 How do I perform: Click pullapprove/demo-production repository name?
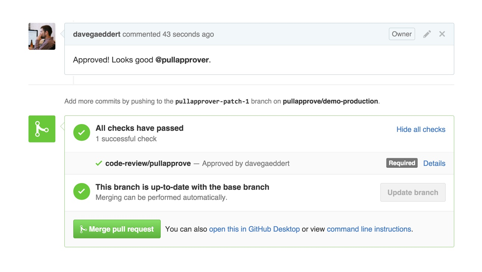click(330, 101)
